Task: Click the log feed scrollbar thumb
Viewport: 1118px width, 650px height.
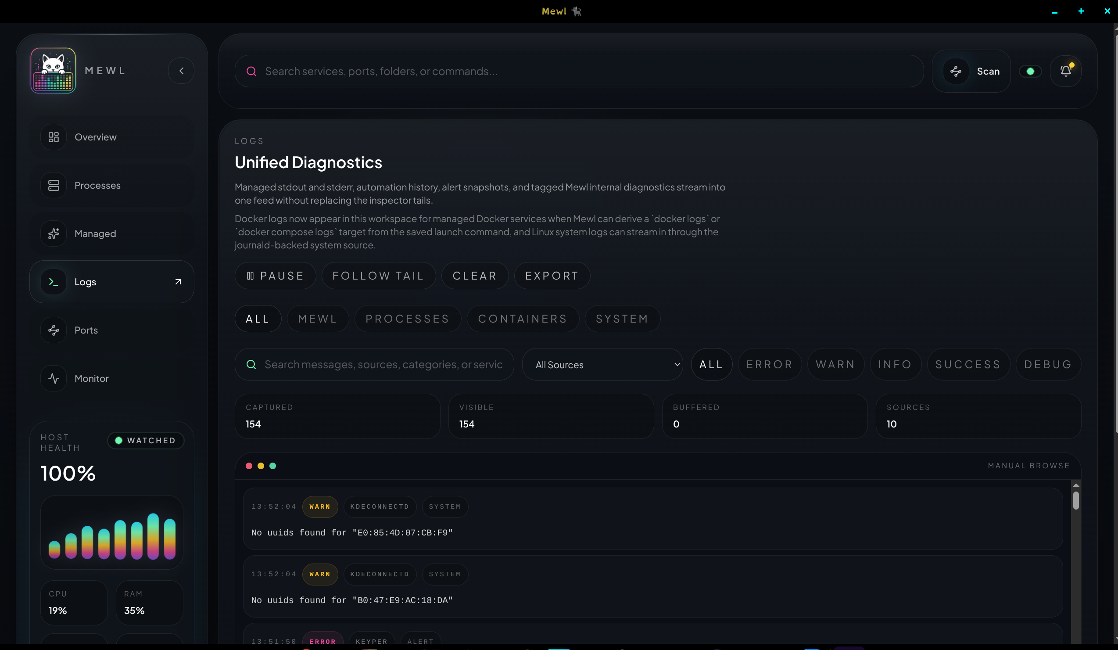Action: pos(1075,500)
